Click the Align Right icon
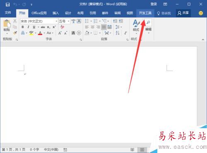The width and height of the screenshot is (207, 153). [98, 27]
